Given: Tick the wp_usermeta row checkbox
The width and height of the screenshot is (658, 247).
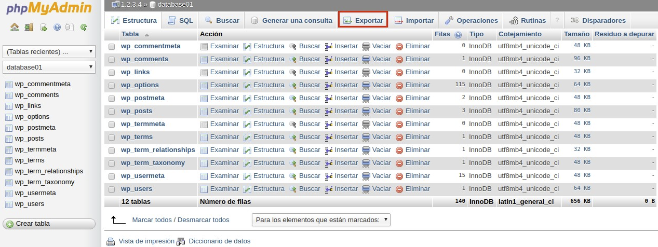Looking at the screenshot, I should coord(112,176).
